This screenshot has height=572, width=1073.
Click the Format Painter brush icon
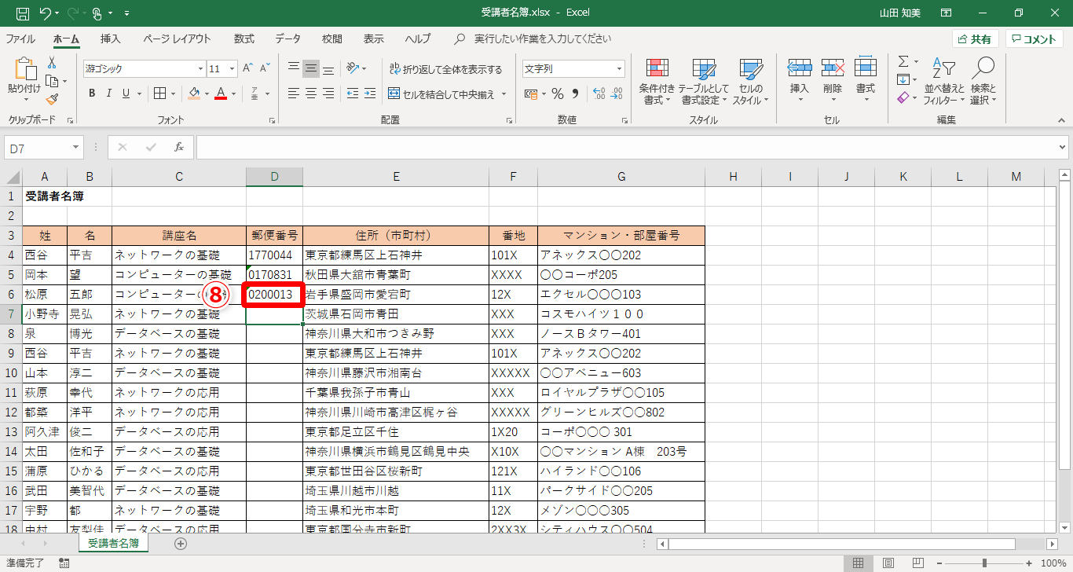[52, 99]
